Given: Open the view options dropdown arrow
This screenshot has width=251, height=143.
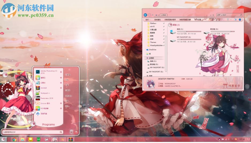Looking at the screenshot, I should (x=231, y=20).
